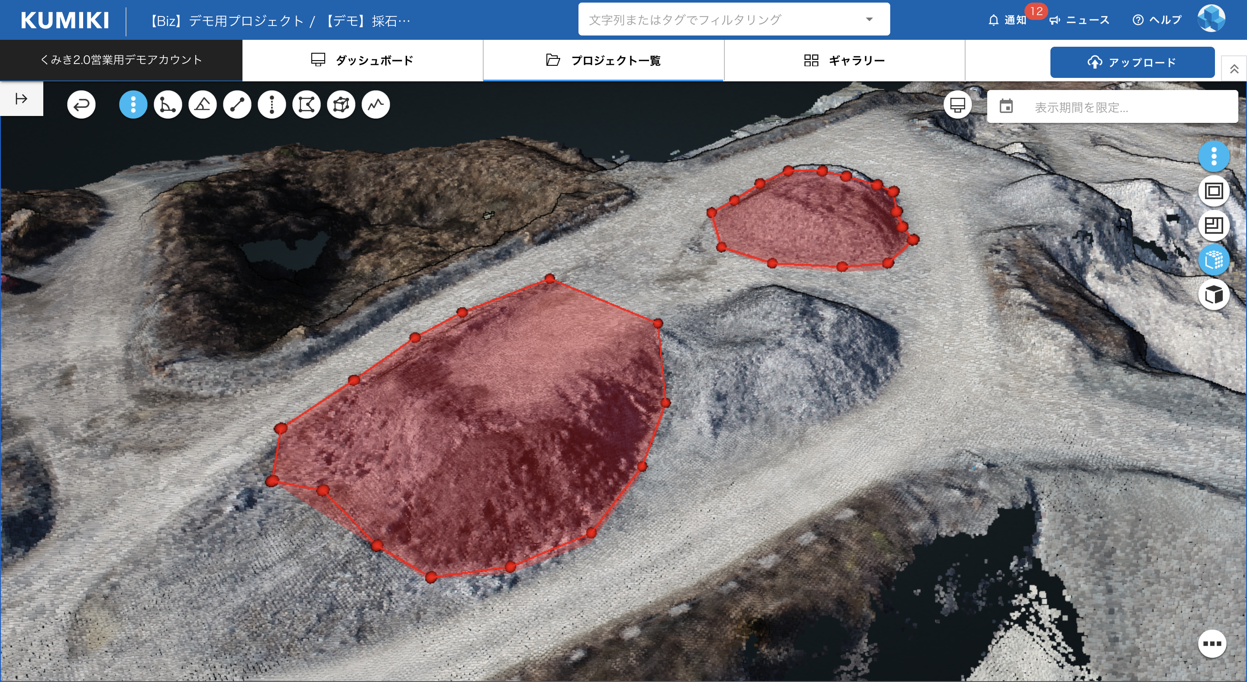Image resolution: width=1247 pixels, height=682 pixels.
Task: Click the アップロード button
Action: (x=1132, y=62)
